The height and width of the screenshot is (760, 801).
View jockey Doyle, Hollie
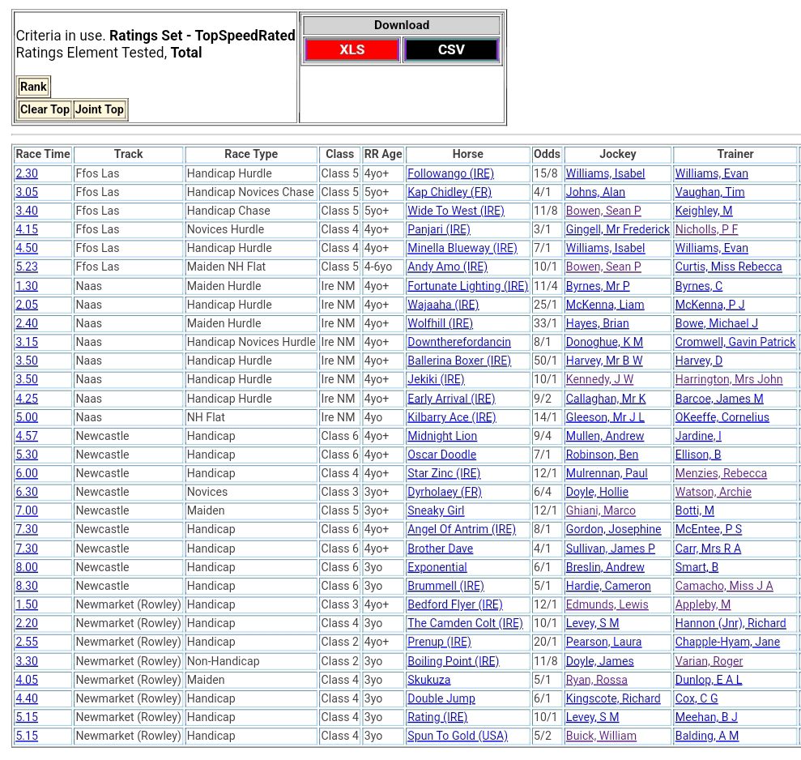pyautogui.click(x=597, y=492)
